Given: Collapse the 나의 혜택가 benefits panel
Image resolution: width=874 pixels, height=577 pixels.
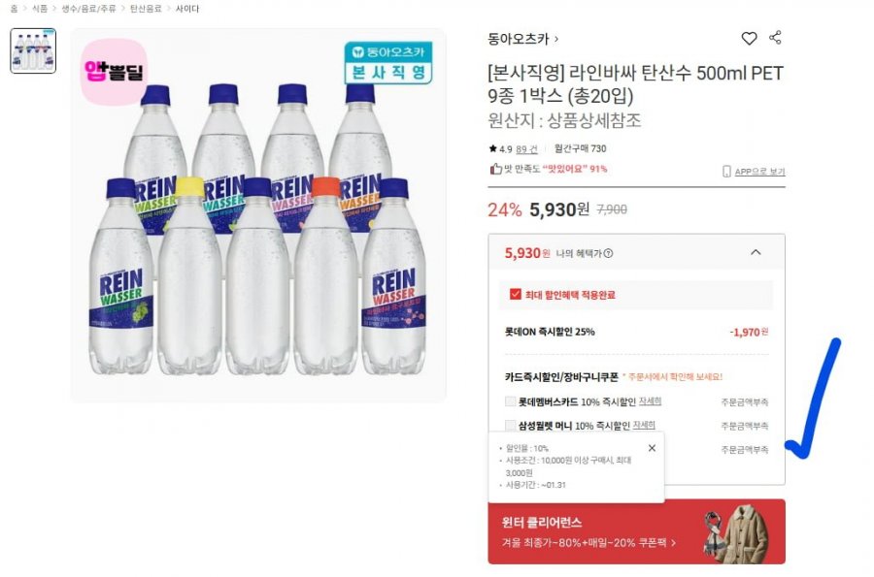Looking at the screenshot, I should click(x=756, y=252).
